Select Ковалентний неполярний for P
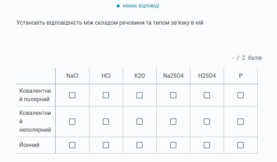This screenshot has width=277, height=162. coord(241,122)
